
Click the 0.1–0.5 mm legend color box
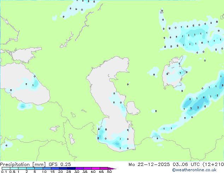point(6,168)
